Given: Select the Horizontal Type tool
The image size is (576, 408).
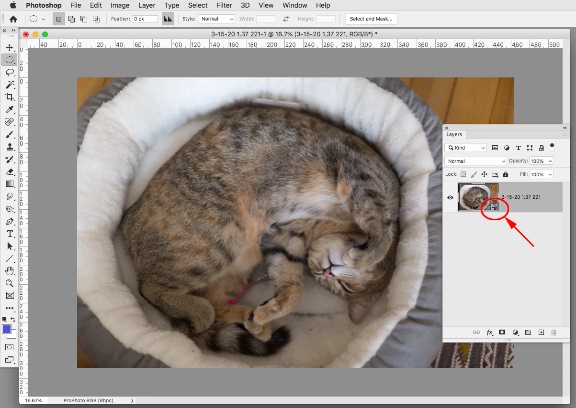Looking at the screenshot, I should point(9,234).
